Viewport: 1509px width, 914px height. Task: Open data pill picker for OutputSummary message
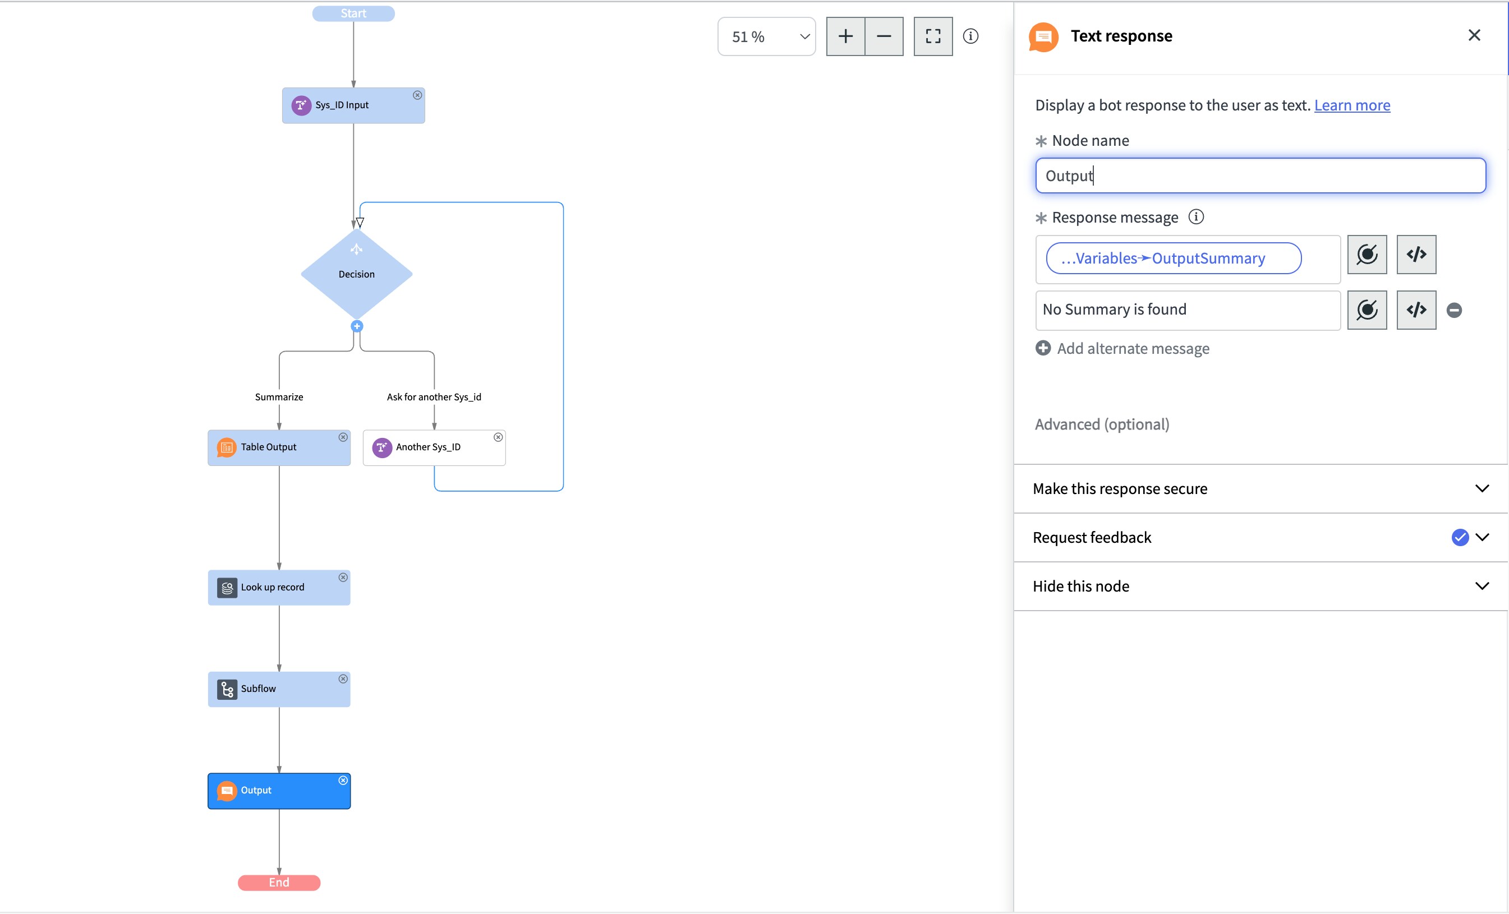tap(1367, 255)
